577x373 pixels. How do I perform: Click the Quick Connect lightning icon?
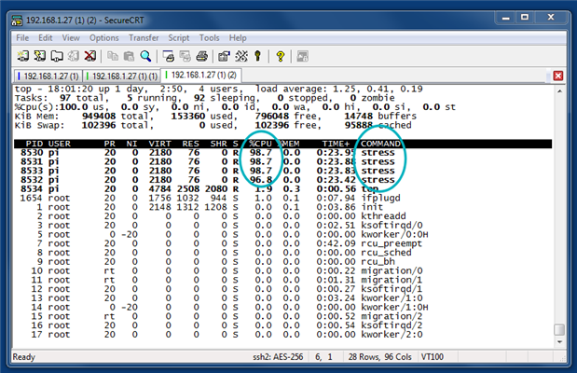click(x=39, y=56)
